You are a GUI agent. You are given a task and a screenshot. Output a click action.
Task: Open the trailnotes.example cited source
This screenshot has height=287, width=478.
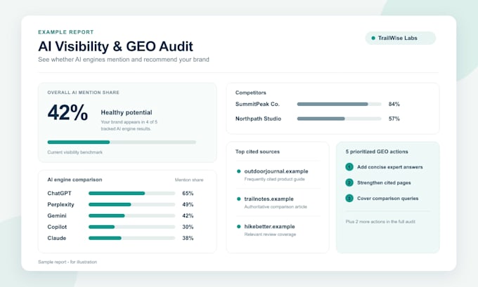point(269,199)
